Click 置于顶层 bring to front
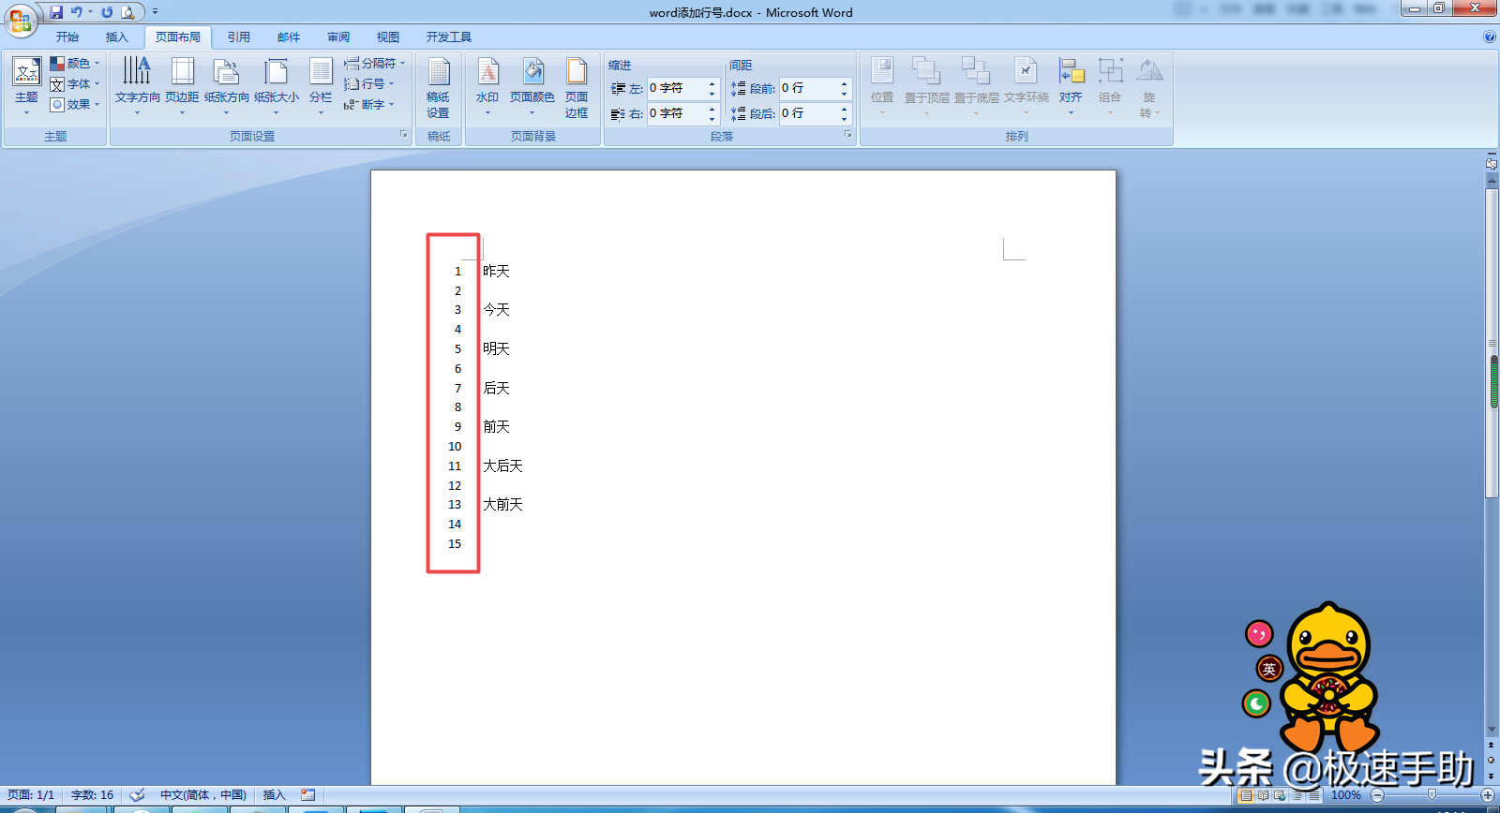Image resolution: width=1500 pixels, height=813 pixels. pyautogui.click(x=926, y=86)
